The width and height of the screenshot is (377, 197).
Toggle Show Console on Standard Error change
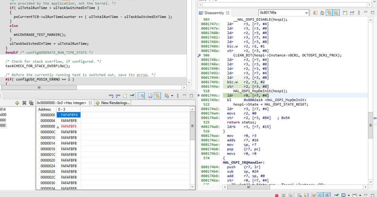[x=327, y=195]
